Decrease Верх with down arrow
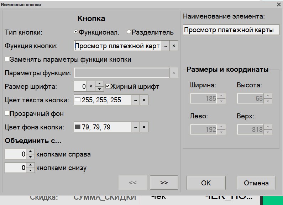 pos(268,132)
